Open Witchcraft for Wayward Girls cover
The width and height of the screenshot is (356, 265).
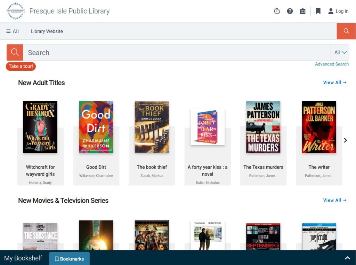tap(40, 127)
